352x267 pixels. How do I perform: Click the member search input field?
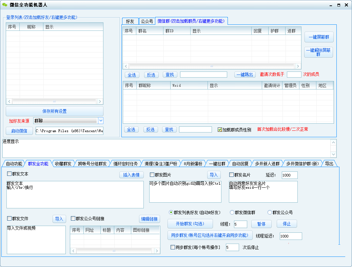click(195, 129)
